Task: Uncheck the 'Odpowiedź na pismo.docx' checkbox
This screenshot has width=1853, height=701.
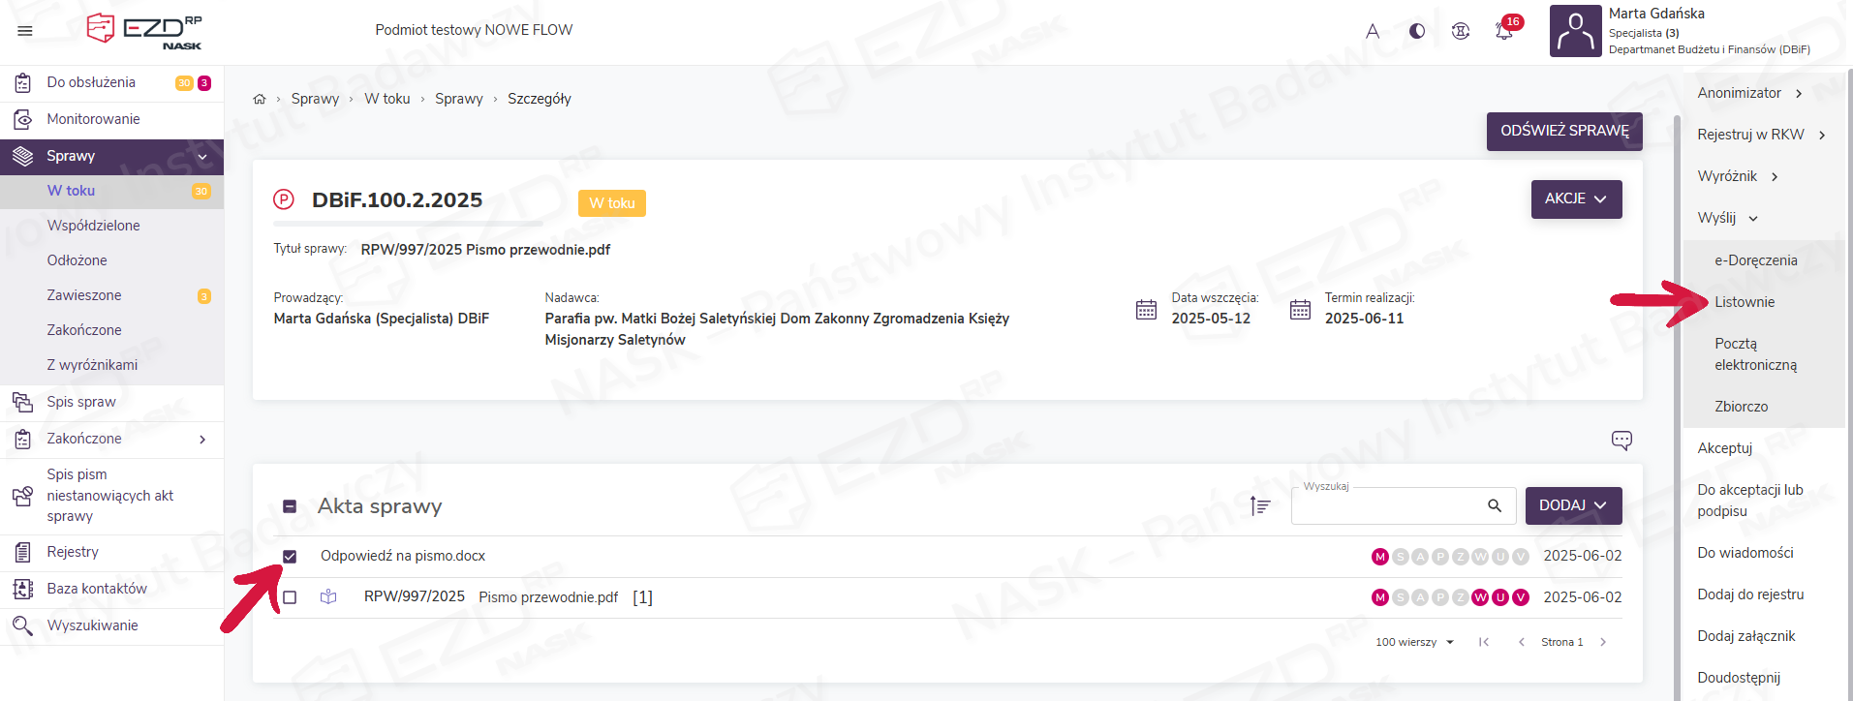Action: [x=290, y=556]
